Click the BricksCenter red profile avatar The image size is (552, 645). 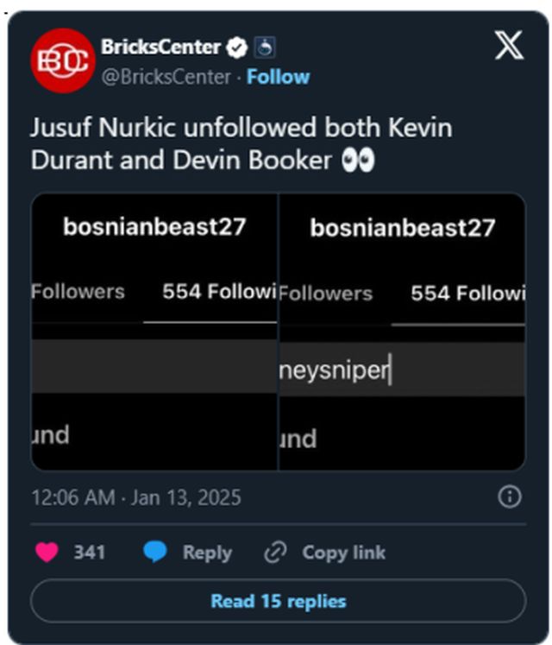point(62,60)
